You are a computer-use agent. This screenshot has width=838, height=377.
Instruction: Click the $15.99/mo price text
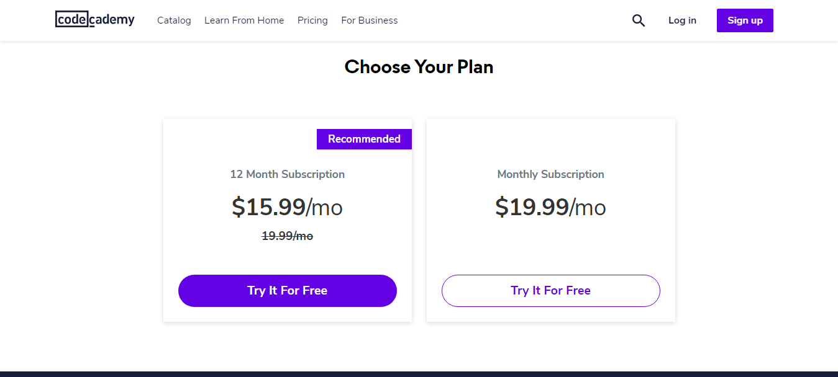287,207
